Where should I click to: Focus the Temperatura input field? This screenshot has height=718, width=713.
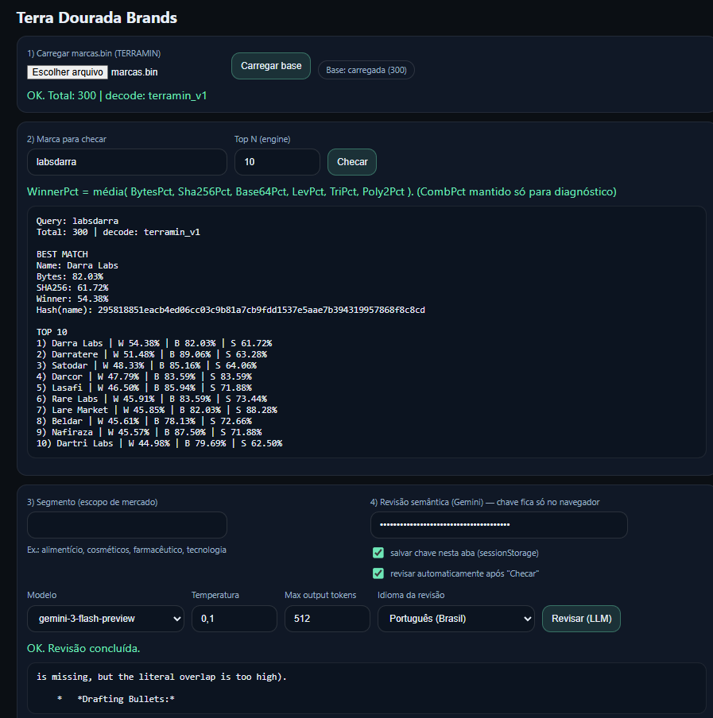point(234,619)
